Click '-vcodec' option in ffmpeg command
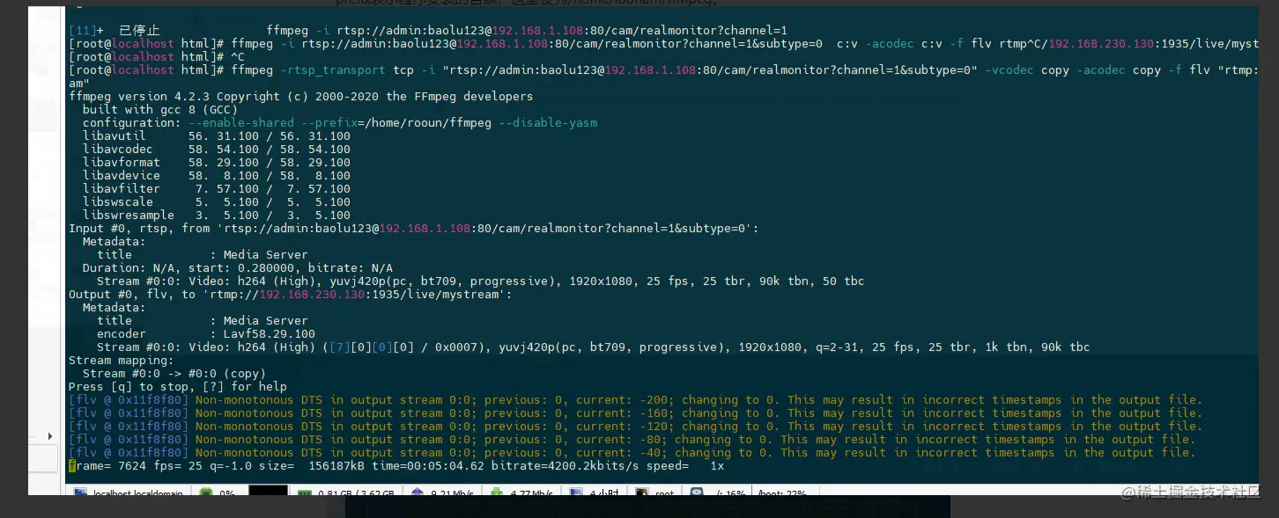The image size is (1279, 518). 1011,69
